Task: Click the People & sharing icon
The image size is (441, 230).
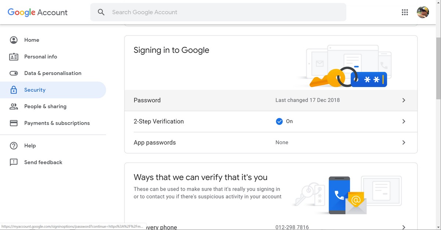Action: coord(14,106)
